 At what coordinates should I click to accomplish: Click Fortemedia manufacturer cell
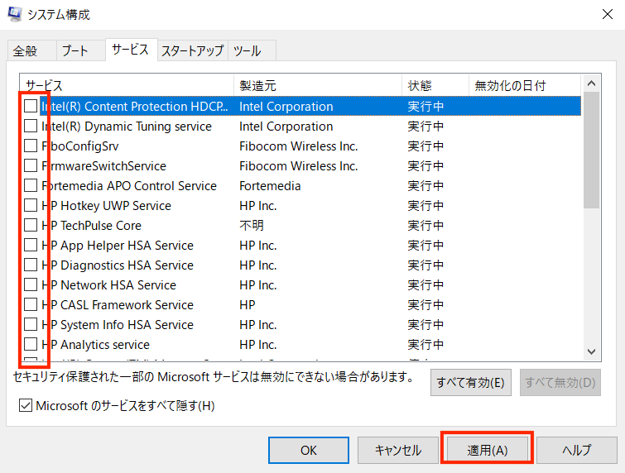pyautogui.click(x=270, y=186)
